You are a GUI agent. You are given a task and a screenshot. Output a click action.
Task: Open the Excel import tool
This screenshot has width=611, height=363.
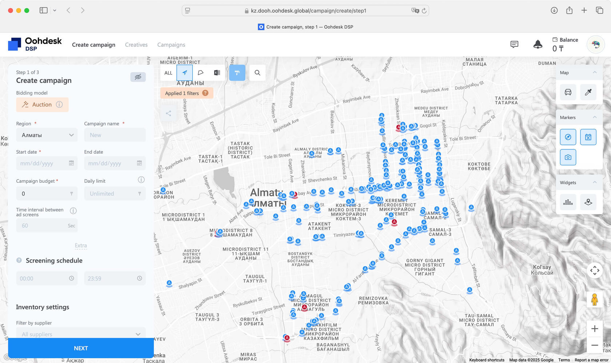click(x=217, y=73)
